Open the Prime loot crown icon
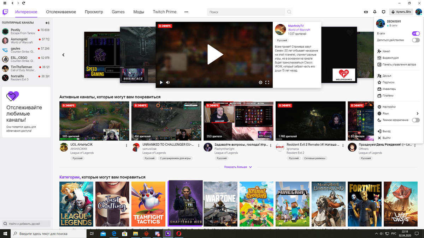This screenshot has width=424, height=238. point(366,12)
